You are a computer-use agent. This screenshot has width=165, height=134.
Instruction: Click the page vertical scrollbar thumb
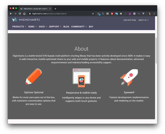156,50
